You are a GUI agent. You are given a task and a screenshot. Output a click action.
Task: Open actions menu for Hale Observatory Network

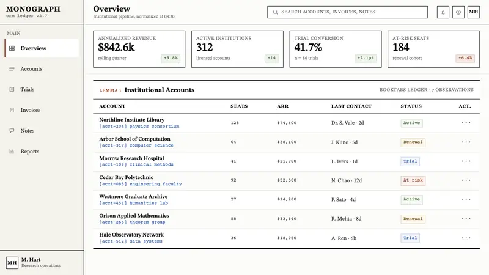point(466,238)
